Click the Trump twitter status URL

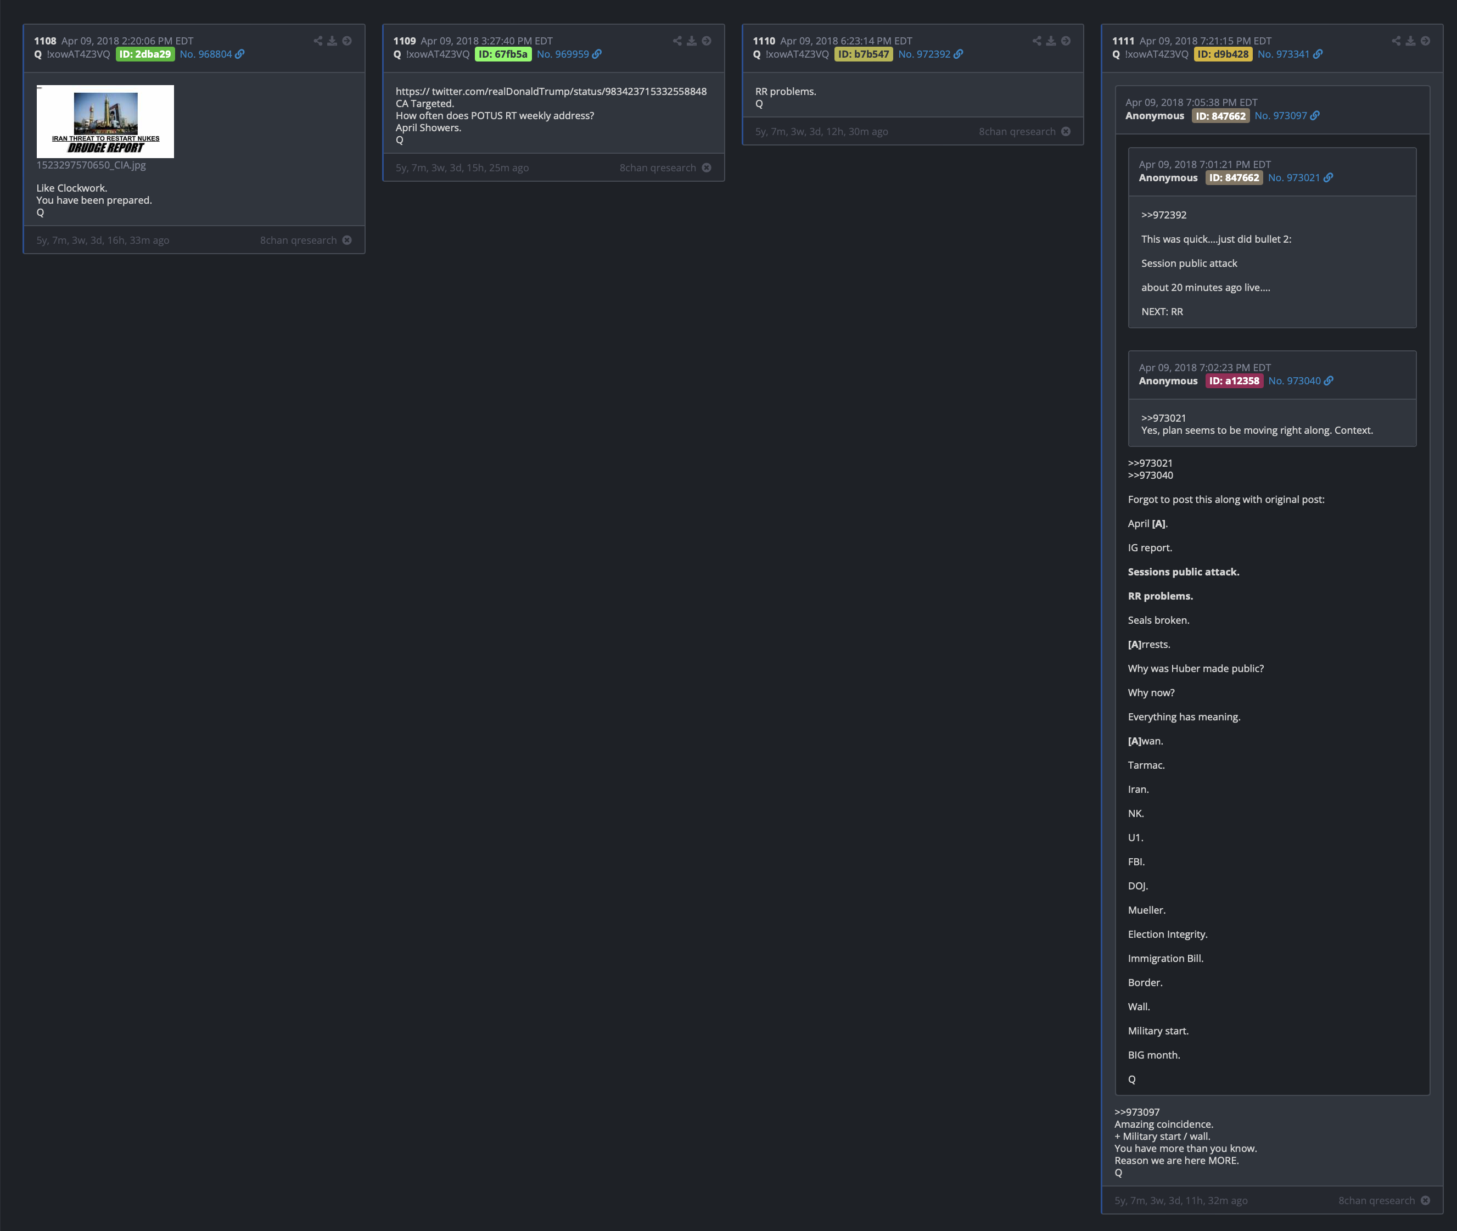pyautogui.click(x=551, y=91)
